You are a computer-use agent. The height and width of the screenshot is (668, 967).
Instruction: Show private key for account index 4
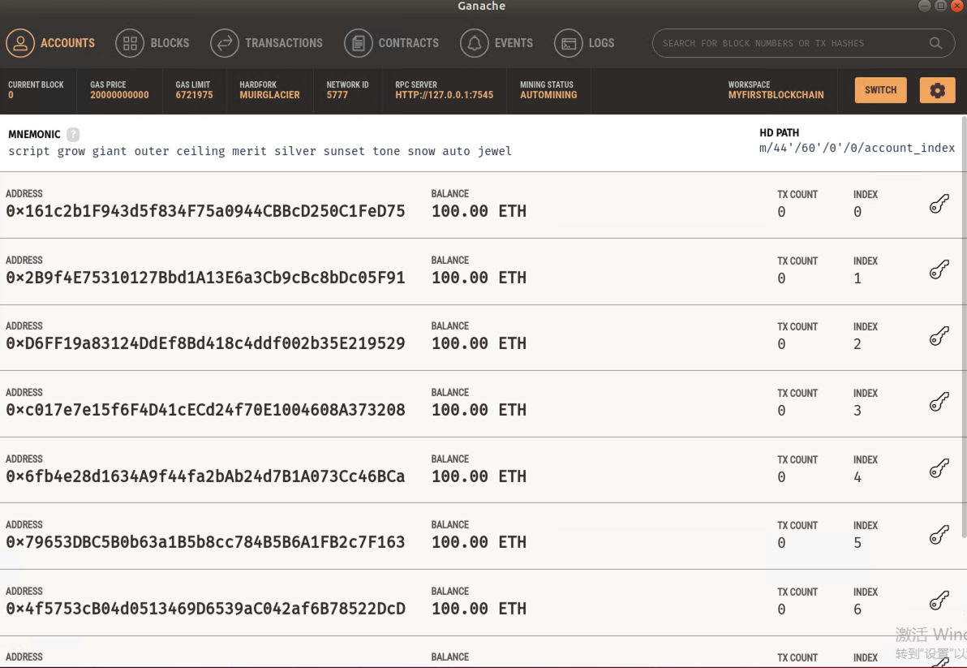tap(939, 469)
